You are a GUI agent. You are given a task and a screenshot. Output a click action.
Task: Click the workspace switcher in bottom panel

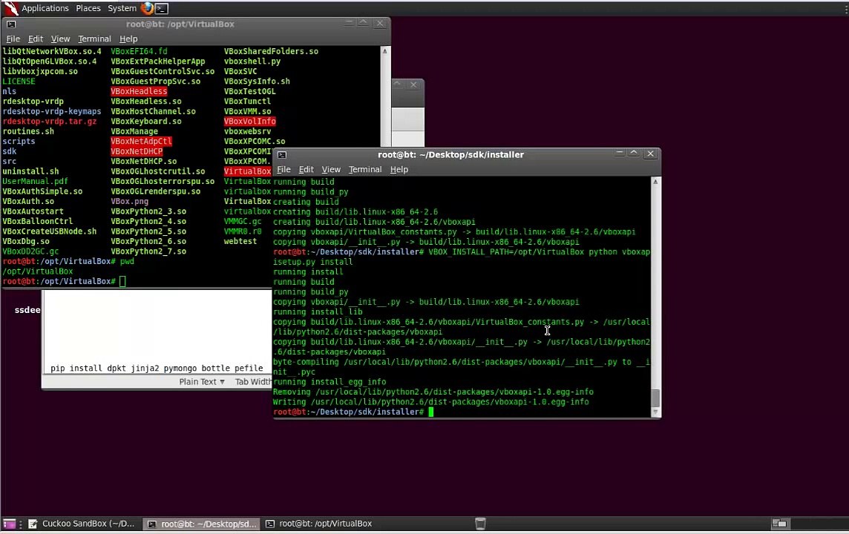779,523
